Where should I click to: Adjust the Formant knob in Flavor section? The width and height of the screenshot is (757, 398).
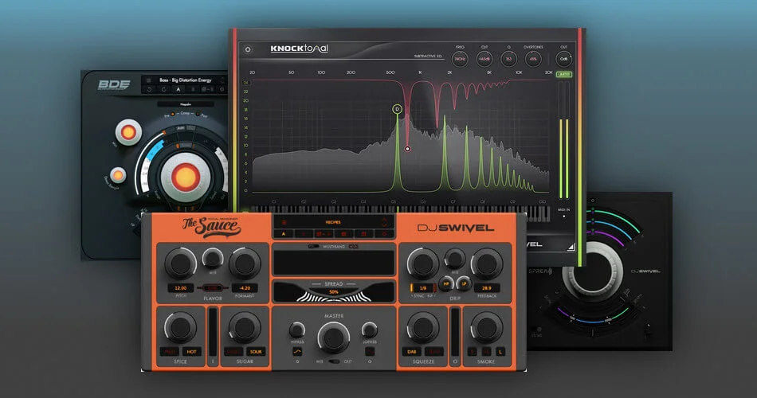(245, 264)
